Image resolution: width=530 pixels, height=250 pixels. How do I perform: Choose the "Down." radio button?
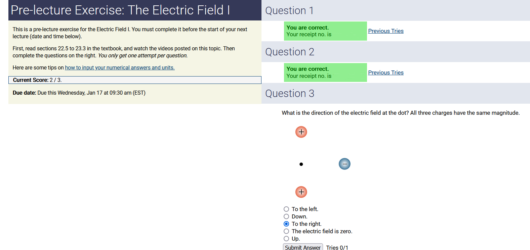286,216
